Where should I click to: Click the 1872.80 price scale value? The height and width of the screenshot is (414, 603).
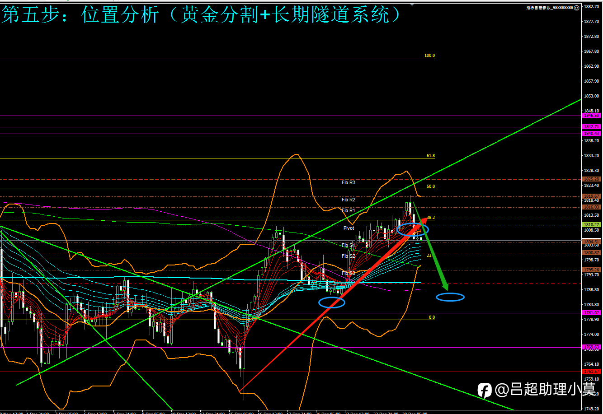coord(592,36)
